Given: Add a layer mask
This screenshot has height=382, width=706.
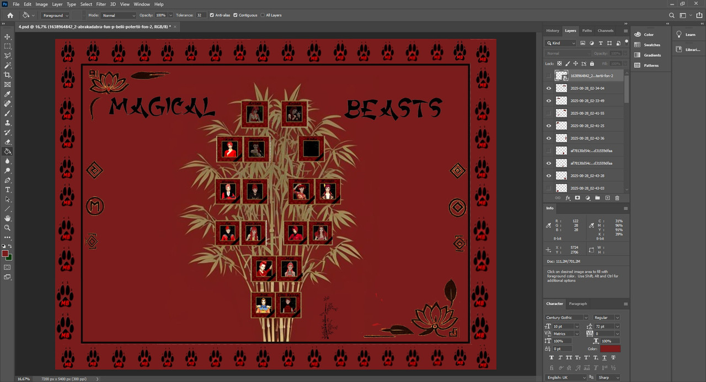Looking at the screenshot, I should click(x=577, y=198).
